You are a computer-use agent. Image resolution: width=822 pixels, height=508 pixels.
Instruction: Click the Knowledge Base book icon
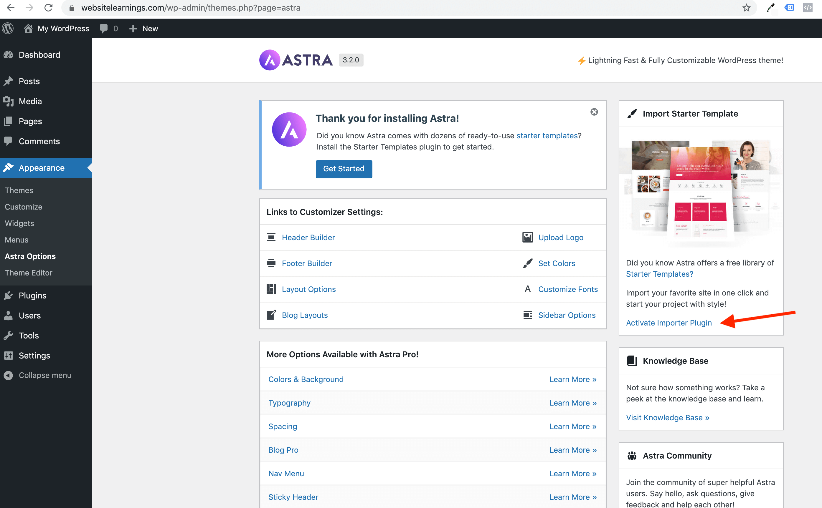pyautogui.click(x=632, y=361)
